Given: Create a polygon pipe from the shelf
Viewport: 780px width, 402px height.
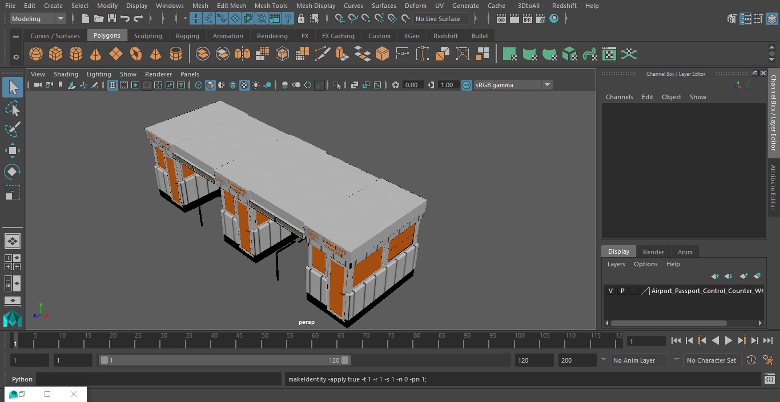Looking at the screenshot, I should 176,54.
